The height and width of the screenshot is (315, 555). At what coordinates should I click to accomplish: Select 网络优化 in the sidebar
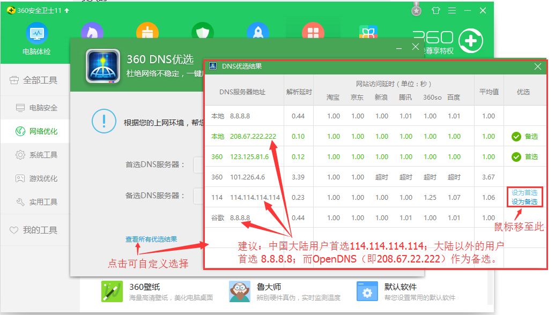point(43,131)
